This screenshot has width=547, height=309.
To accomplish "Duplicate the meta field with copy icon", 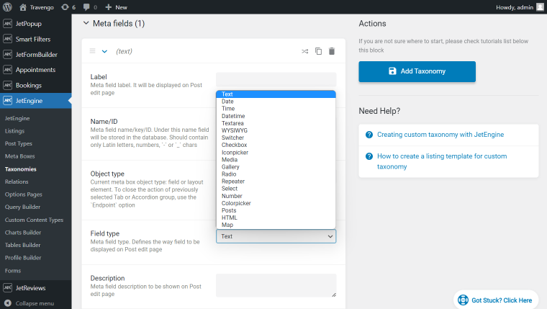I will pyautogui.click(x=319, y=51).
